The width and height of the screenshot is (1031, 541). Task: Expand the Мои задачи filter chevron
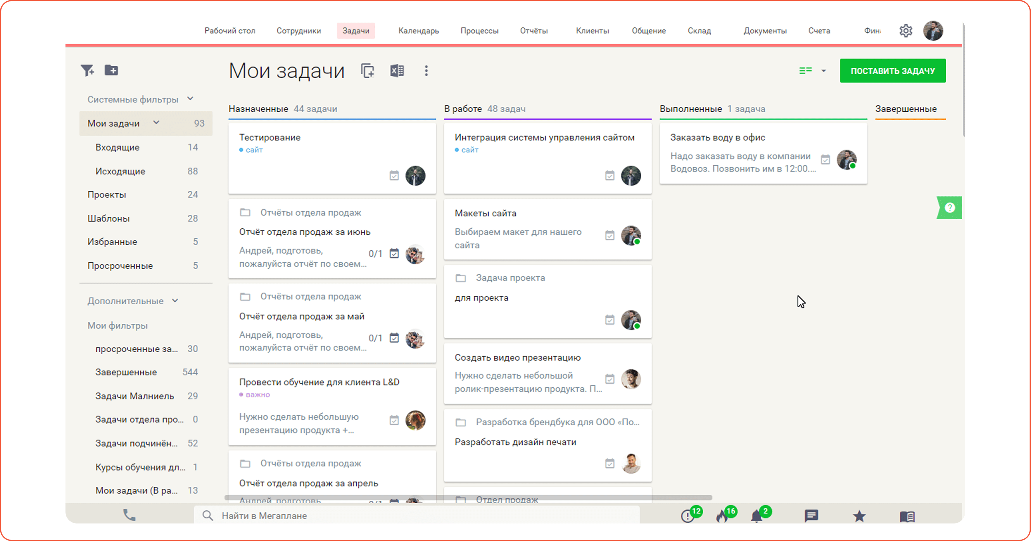156,123
